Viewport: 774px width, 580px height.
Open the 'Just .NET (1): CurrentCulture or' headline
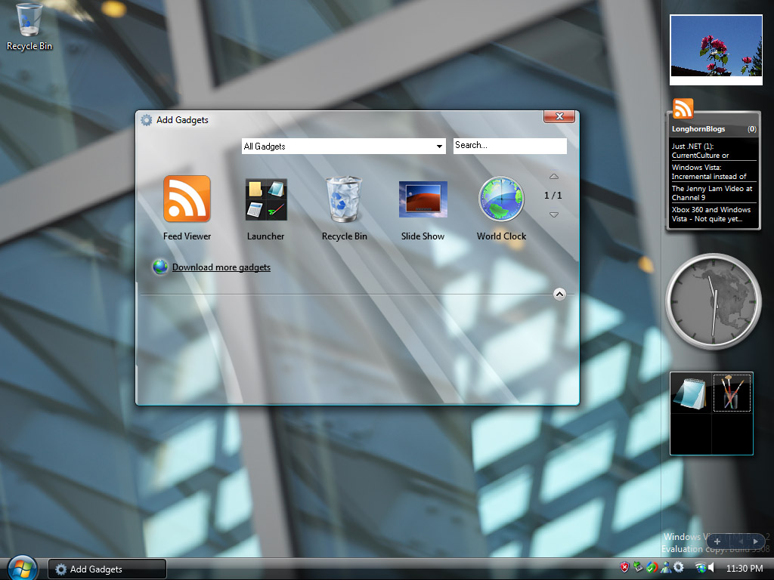pyautogui.click(x=714, y=150)
